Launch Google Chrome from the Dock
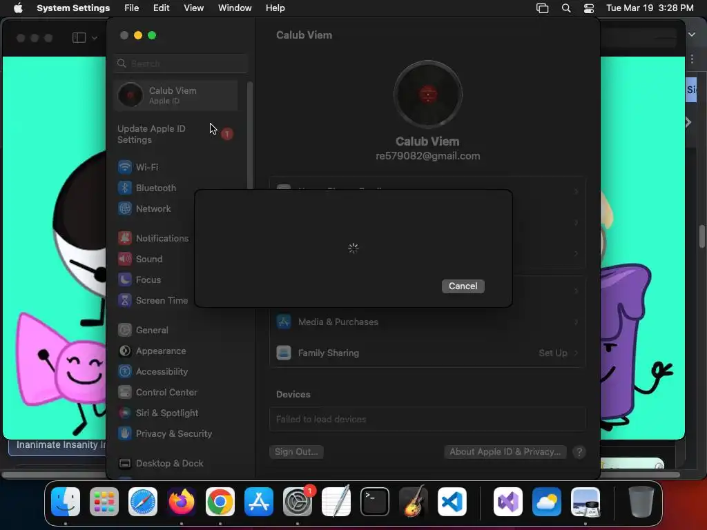This screenshot has height=530, width=707. [220, 502]
